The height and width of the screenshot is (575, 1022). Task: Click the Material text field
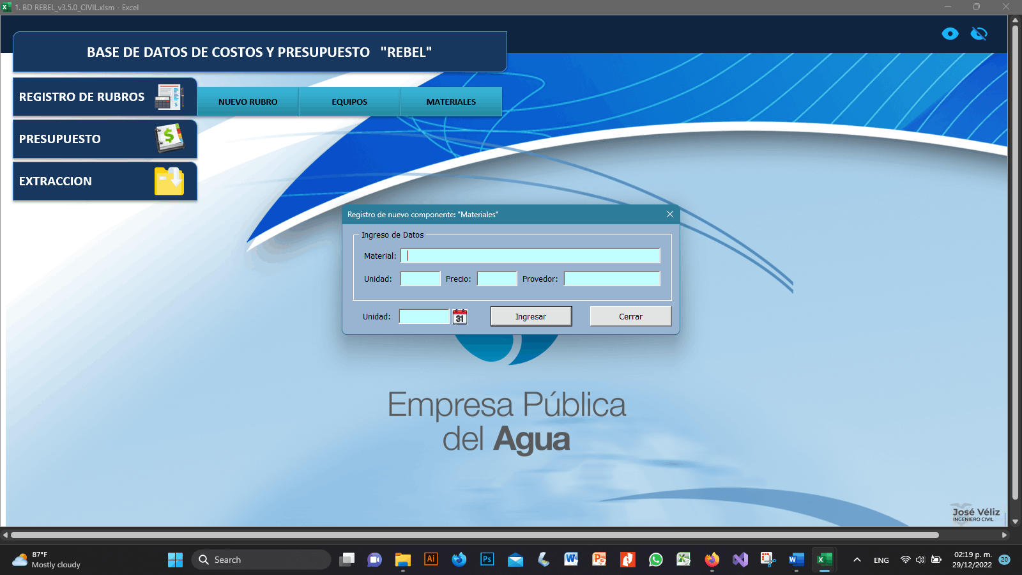[530, 256]
